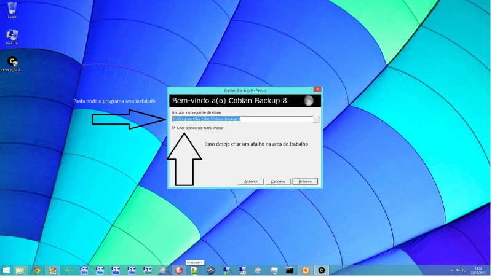
Task: Open the taskbar clock and date
Action: [478, 270]
